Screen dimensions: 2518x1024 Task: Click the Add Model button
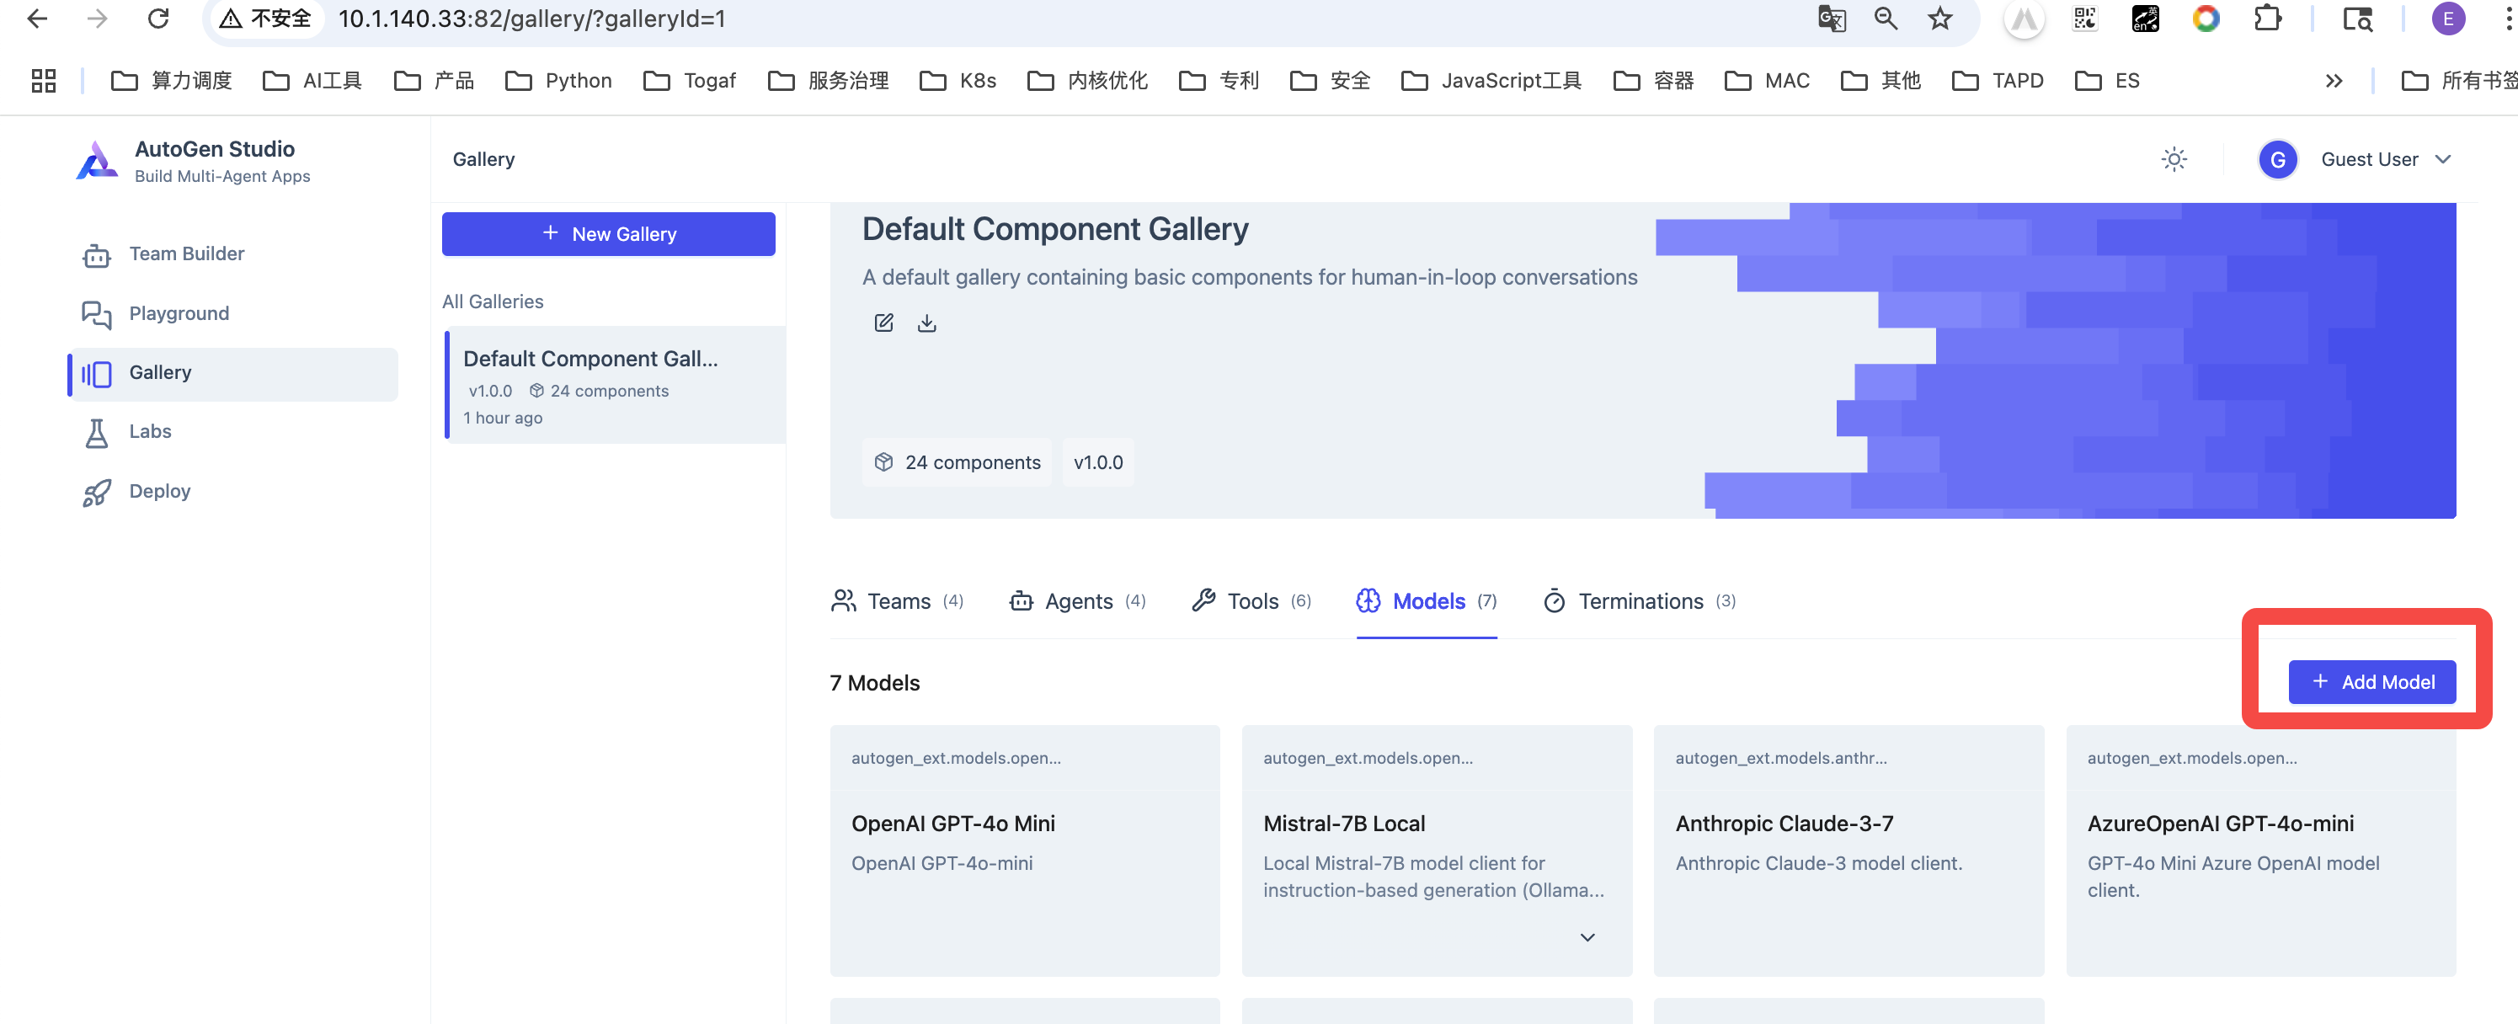2371,681
